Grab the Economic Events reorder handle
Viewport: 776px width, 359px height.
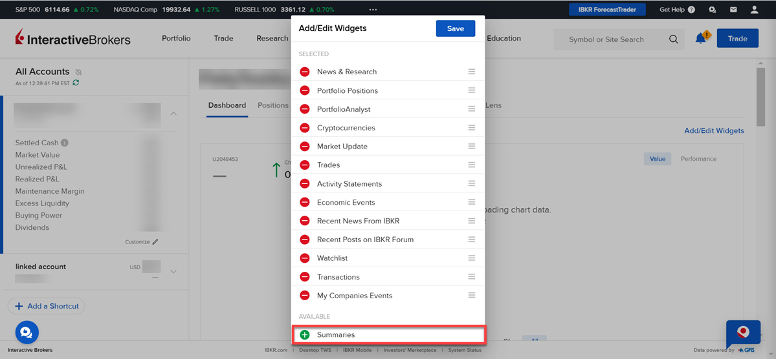(x=472, y=203)
